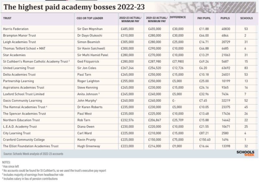This screenshot has height=182, width=259.
Task: Select Leigh Academies Trust cell
Action: pos(19,42)
